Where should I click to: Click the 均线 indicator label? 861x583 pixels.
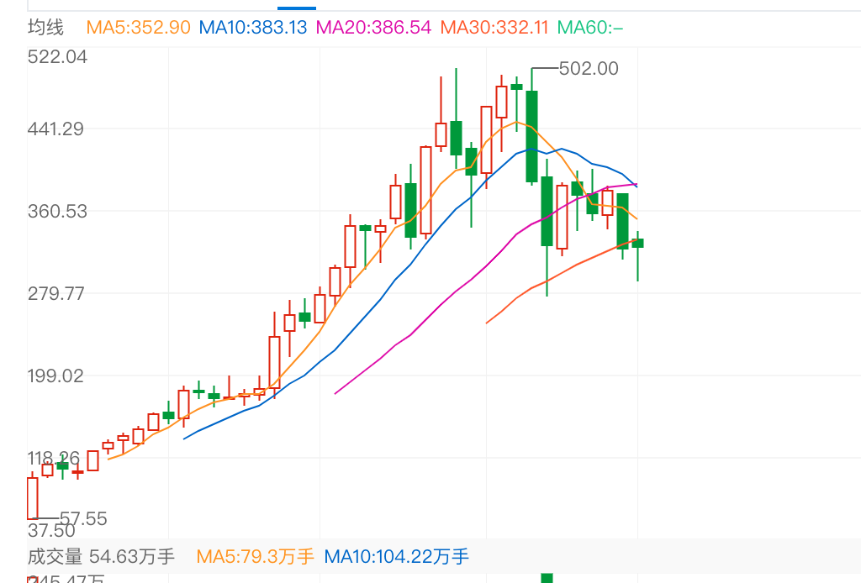click(x=45, y=27)
